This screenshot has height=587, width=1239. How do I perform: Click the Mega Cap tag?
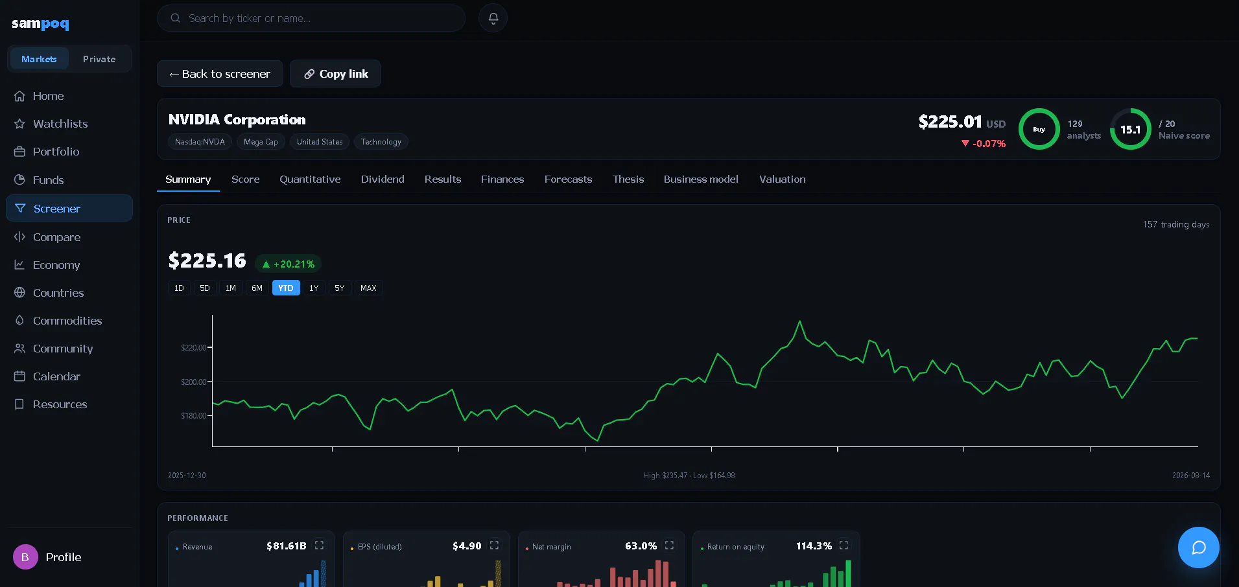261,142
